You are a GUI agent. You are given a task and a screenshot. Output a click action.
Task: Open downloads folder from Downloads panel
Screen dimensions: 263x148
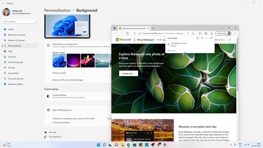(198, 38)
